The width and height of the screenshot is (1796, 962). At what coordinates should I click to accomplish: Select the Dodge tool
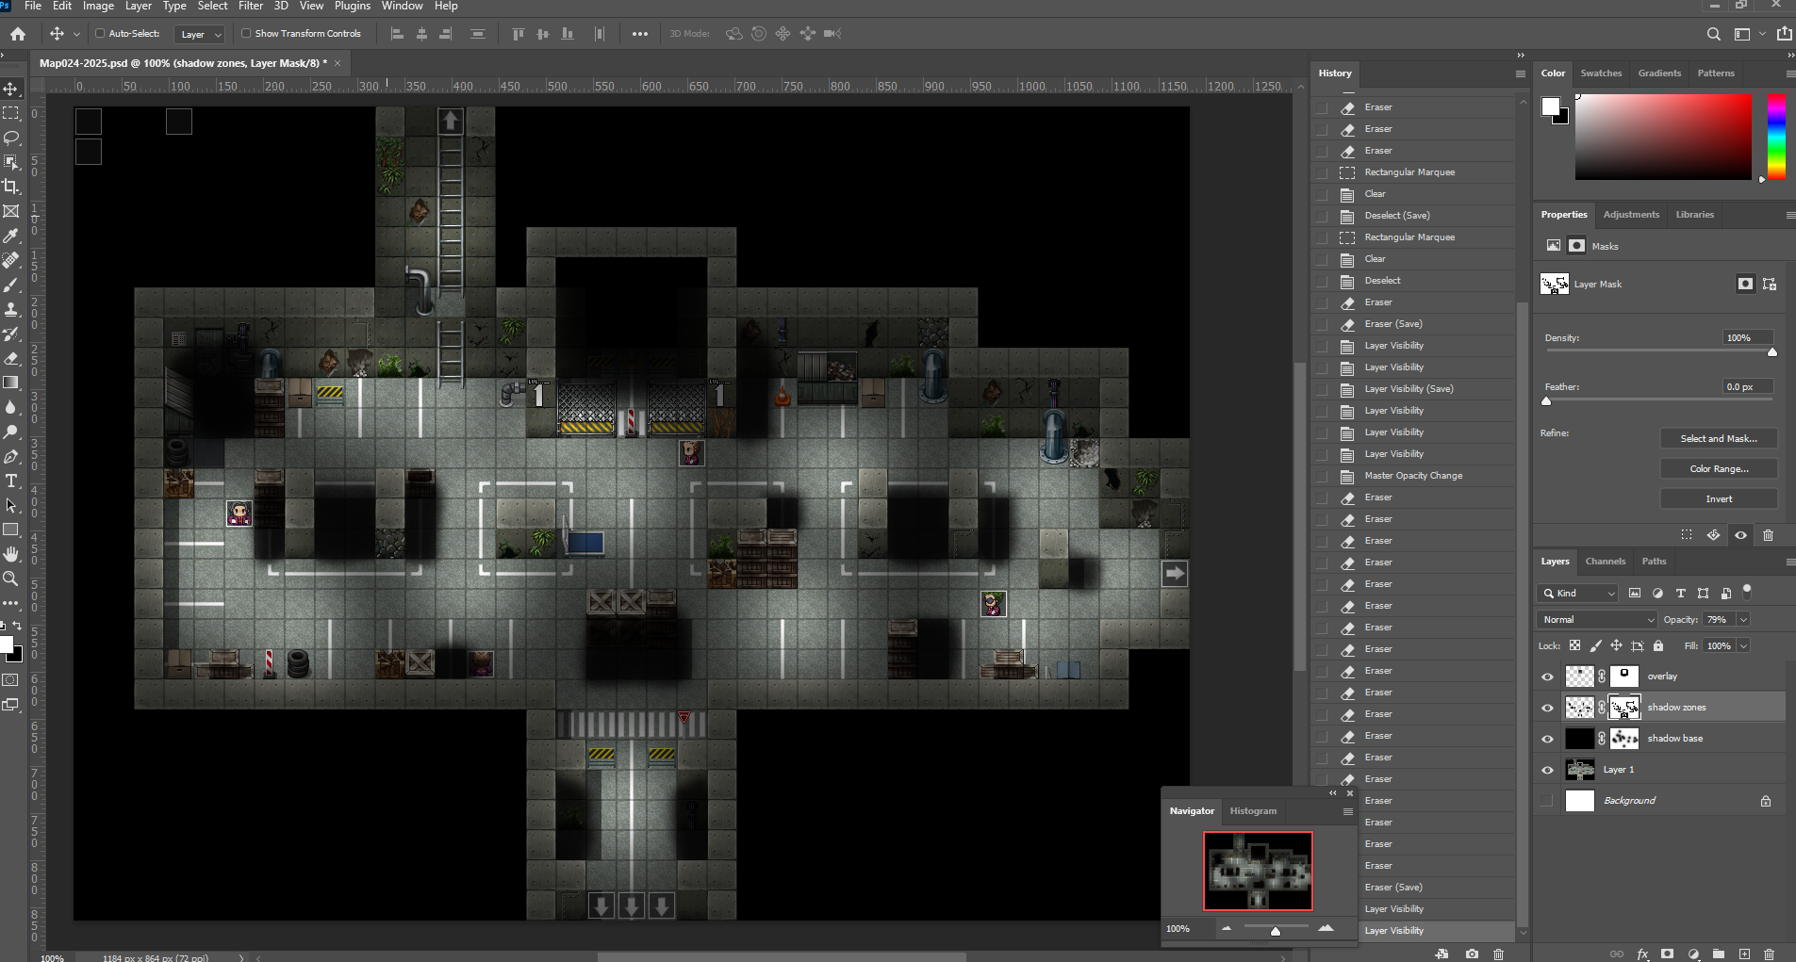coord(11,432)
